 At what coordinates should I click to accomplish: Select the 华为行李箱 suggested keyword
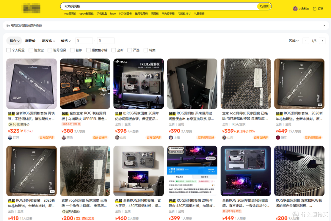[168, 13]
